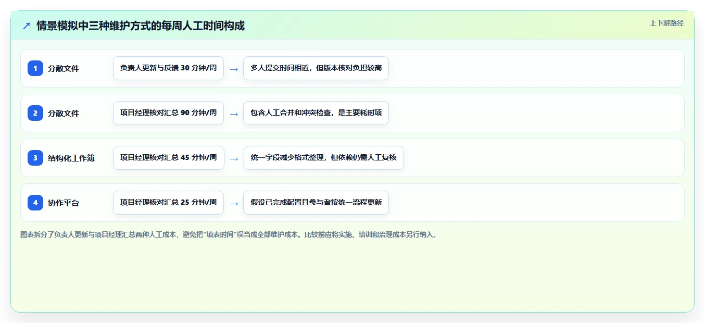Click the 结构化工作簿 label

click(x=71, y=158)
